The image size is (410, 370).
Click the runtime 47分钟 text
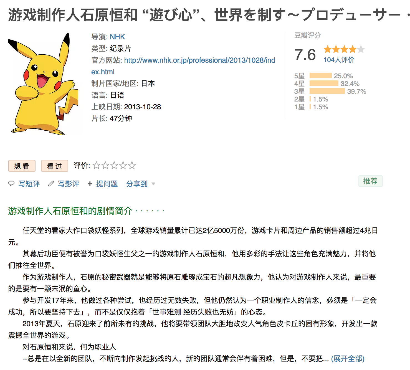[x=121, y=118]
